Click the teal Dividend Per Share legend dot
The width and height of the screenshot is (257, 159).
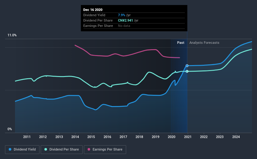point(46,149)
